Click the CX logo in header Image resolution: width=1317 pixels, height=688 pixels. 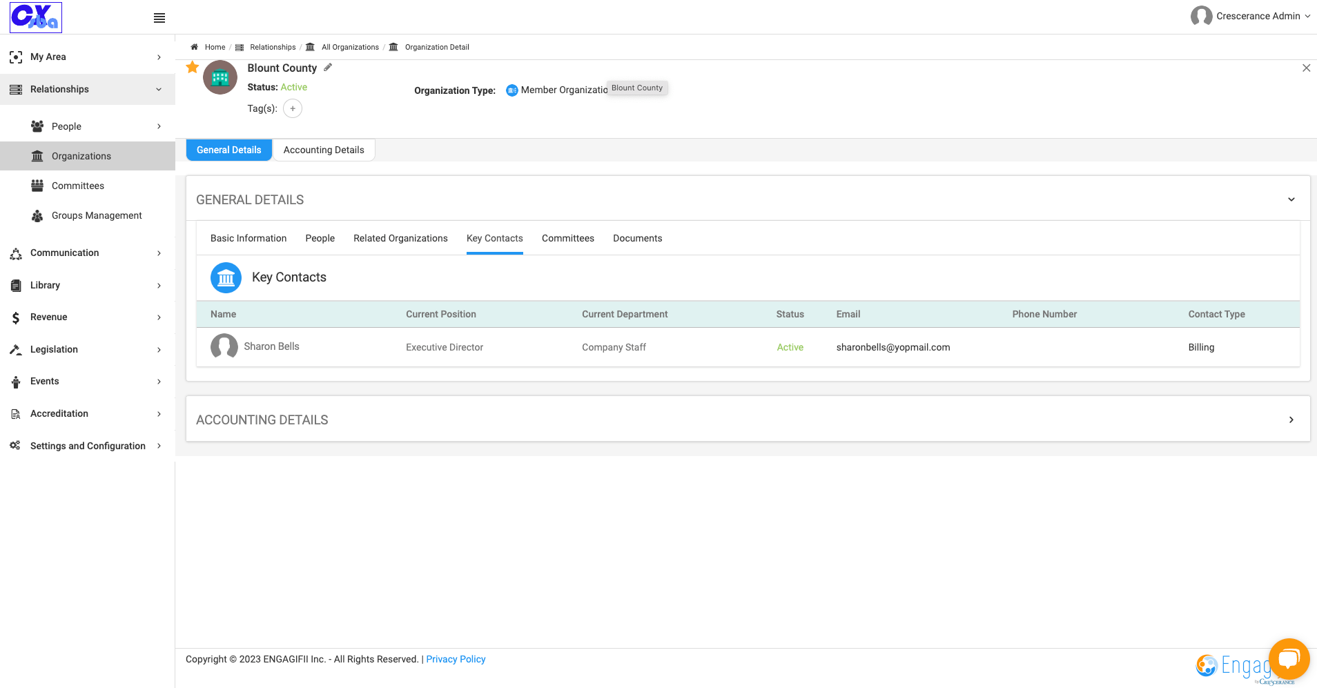[x=36, y=17]
